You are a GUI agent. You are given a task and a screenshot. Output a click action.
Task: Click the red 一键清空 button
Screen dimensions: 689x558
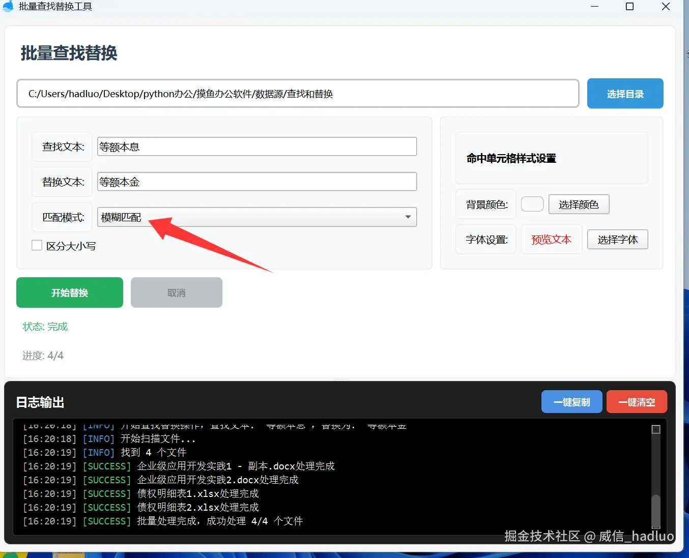pyautogui.click(x=637, y=402)
